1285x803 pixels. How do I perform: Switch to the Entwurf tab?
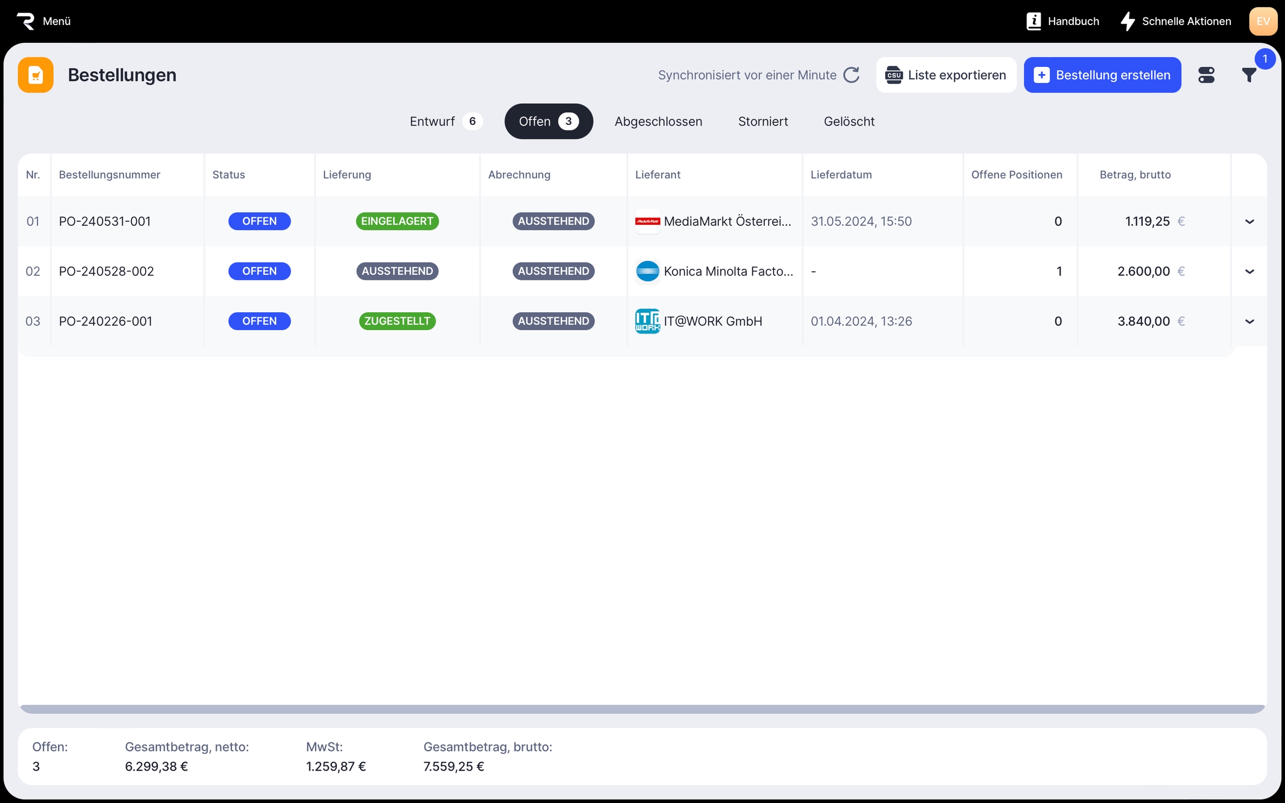(x=445, y=122)
